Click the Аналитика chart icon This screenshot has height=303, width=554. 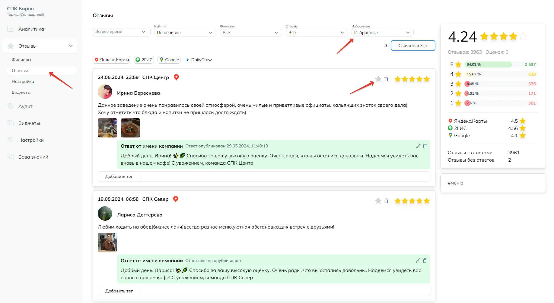point(11,29)
